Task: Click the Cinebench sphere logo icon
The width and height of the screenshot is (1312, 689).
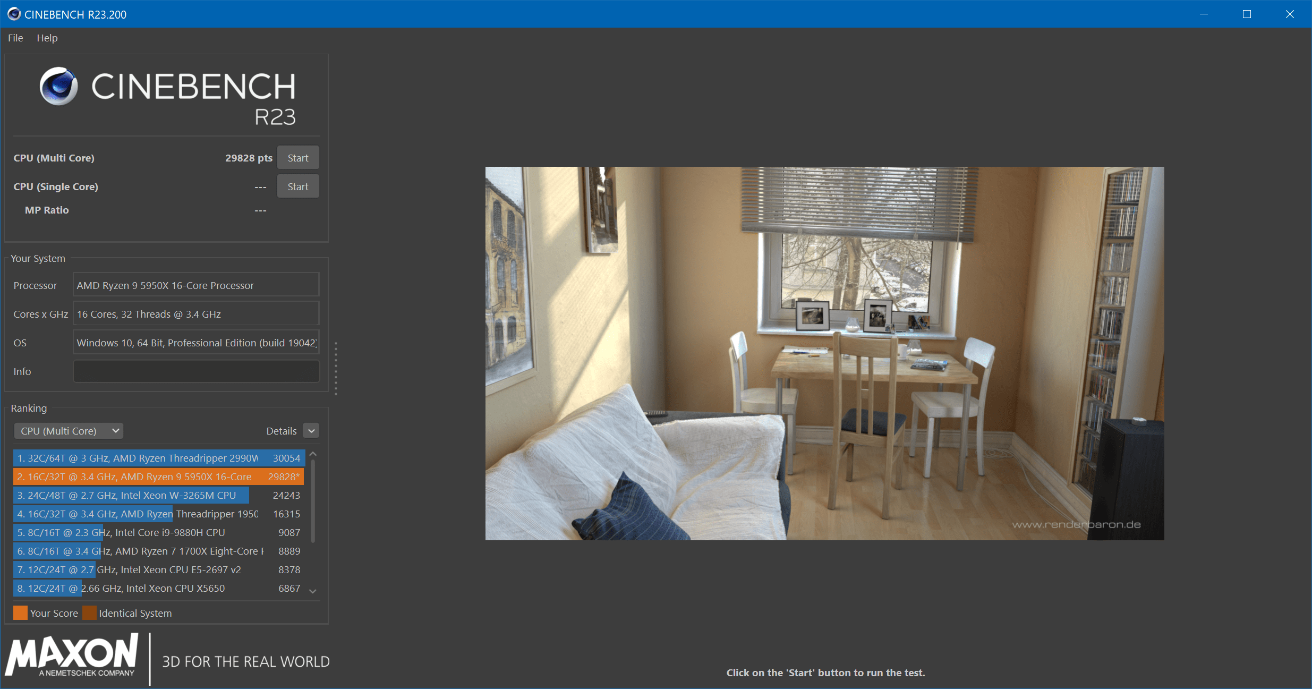Action: 58,86
